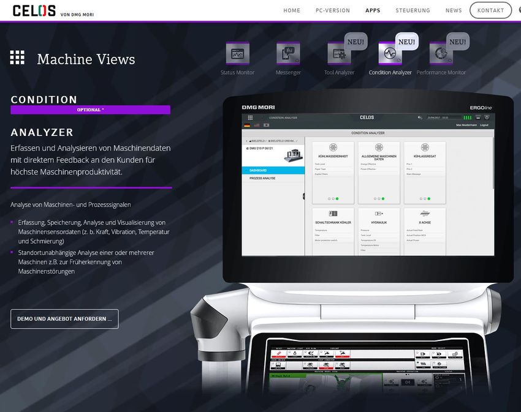Click the green status dot on Kühlwassereinheit card
The image size is (521, 412).
pyautogui.click(x=337, y=198)
